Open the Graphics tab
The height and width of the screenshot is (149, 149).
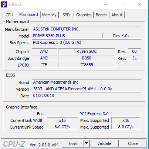coord(84,15)
